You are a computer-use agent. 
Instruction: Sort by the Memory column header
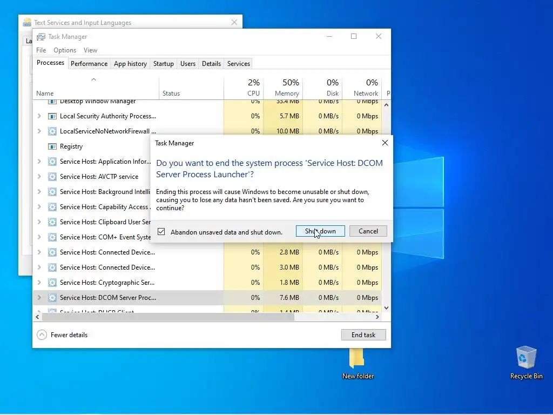pos(283,88)
